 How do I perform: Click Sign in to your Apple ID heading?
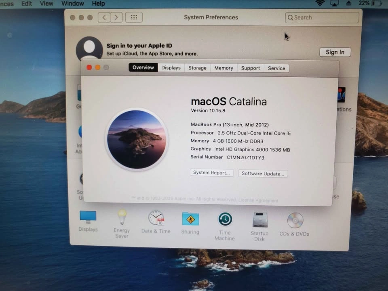[139, 46]
